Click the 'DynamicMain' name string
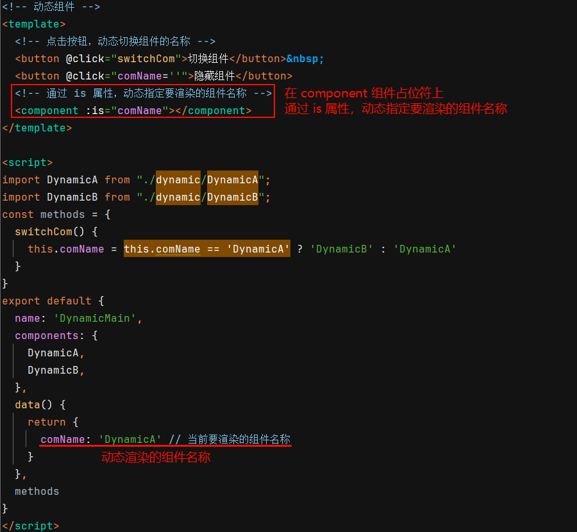The height and width of the screenshot is (532, 577). pyautogui.click(x=95, y=319)
